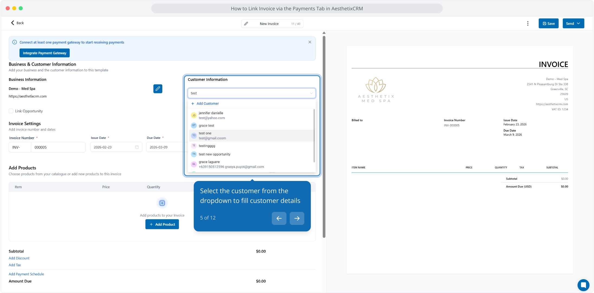Expand the customer dropdown chevron
Image resolution: width=594 pixels, height=293 pixels.
pos(311,93)
